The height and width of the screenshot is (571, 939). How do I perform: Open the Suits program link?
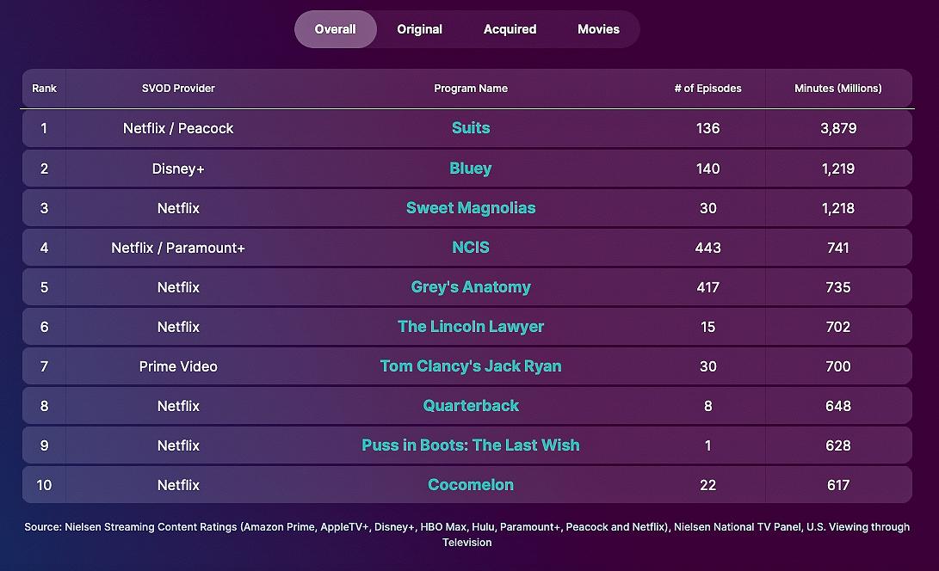tap(471, 128)
